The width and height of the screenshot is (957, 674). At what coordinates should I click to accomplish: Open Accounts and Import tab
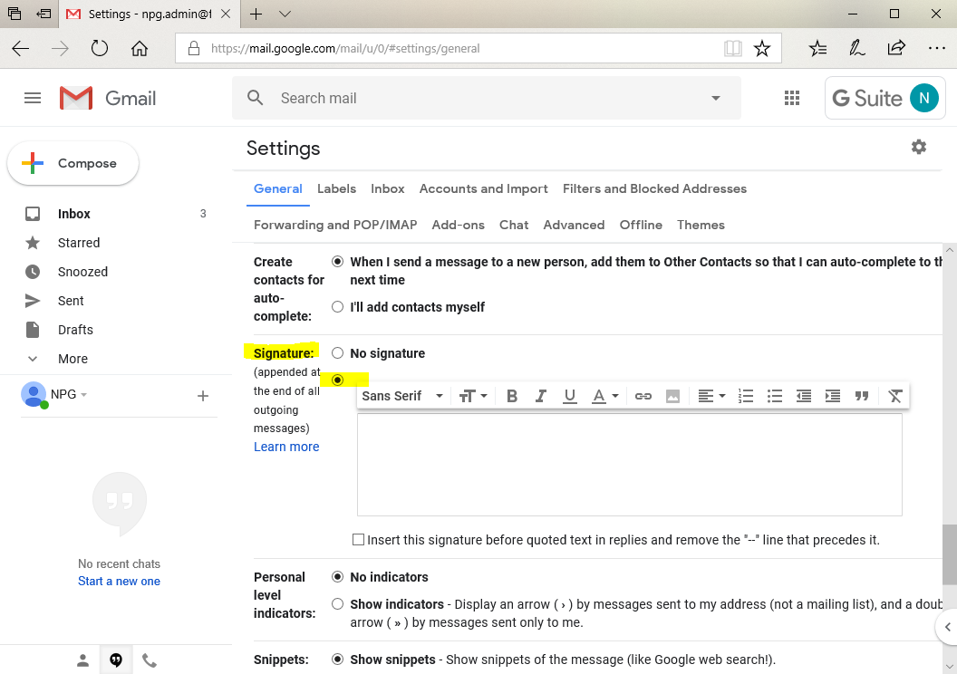483,188
